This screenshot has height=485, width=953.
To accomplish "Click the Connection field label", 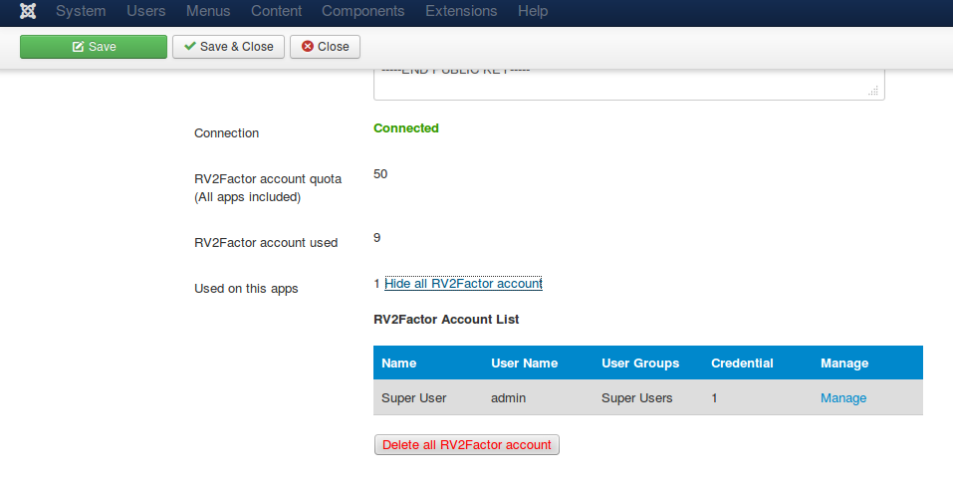I will pos(226,133).
